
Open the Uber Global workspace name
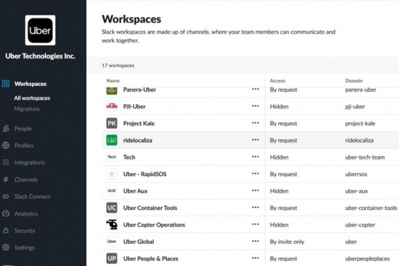pos(139,241)
